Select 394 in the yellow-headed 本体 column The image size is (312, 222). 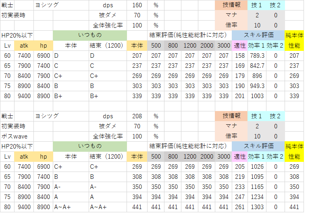pos(137,197)
